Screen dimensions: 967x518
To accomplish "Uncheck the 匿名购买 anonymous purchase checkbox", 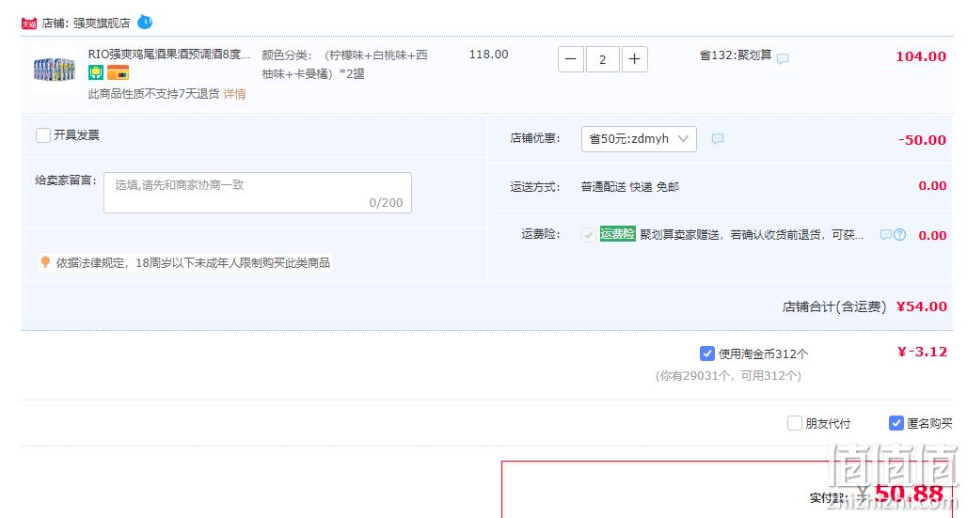I will pyautogui.click(x=896, y=423).
